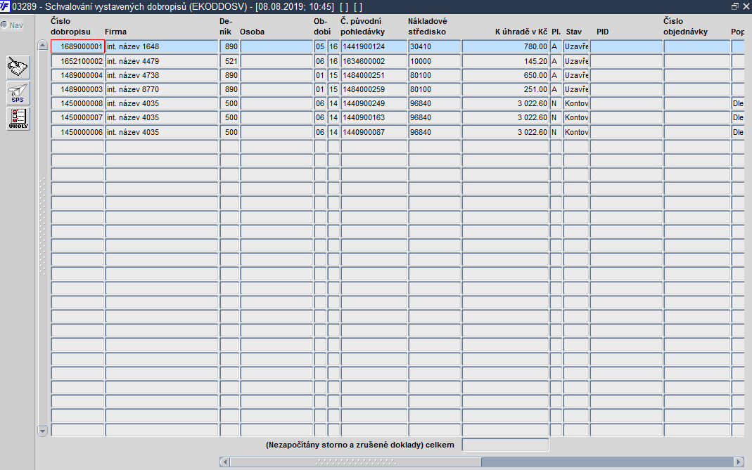The width and height of the screenshot is (752, 470).
Task: Select credit note number 1689000001
Action: click(77, 46)
